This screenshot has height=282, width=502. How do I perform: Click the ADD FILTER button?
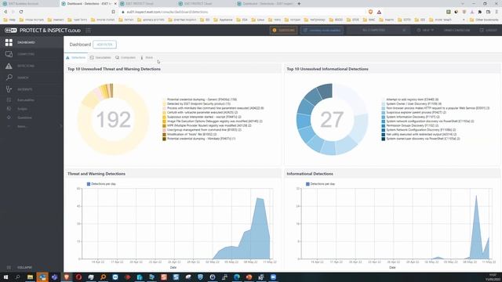click(x=104, y=45)
